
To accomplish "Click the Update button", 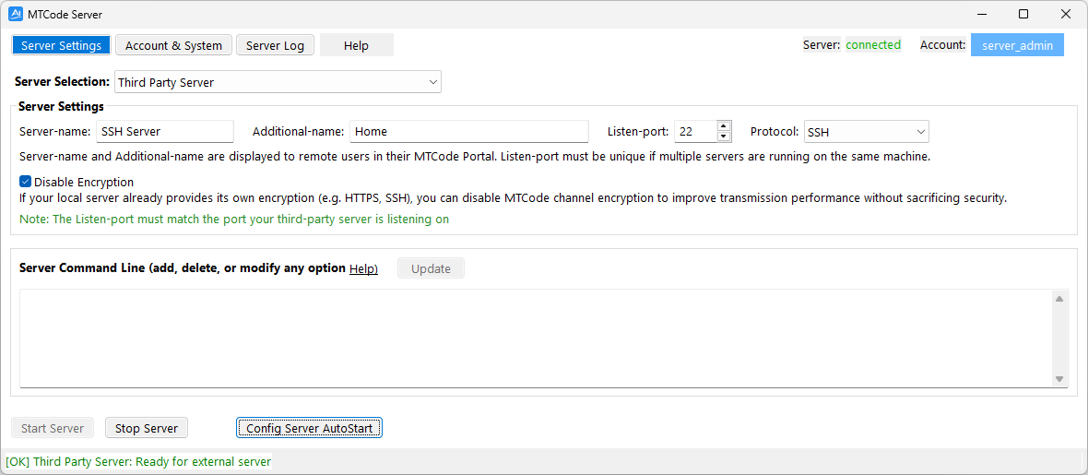I will click(431, 268).
